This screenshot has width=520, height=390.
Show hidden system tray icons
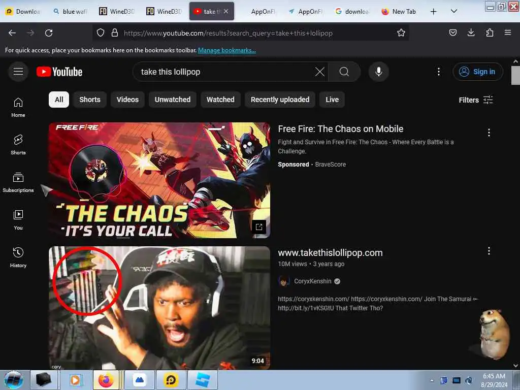click(x=432, y=380)
